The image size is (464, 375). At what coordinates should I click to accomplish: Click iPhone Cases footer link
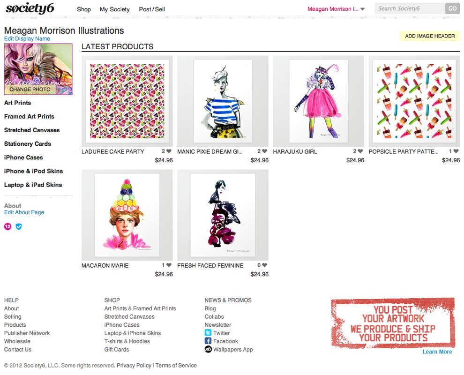[121, 325]
